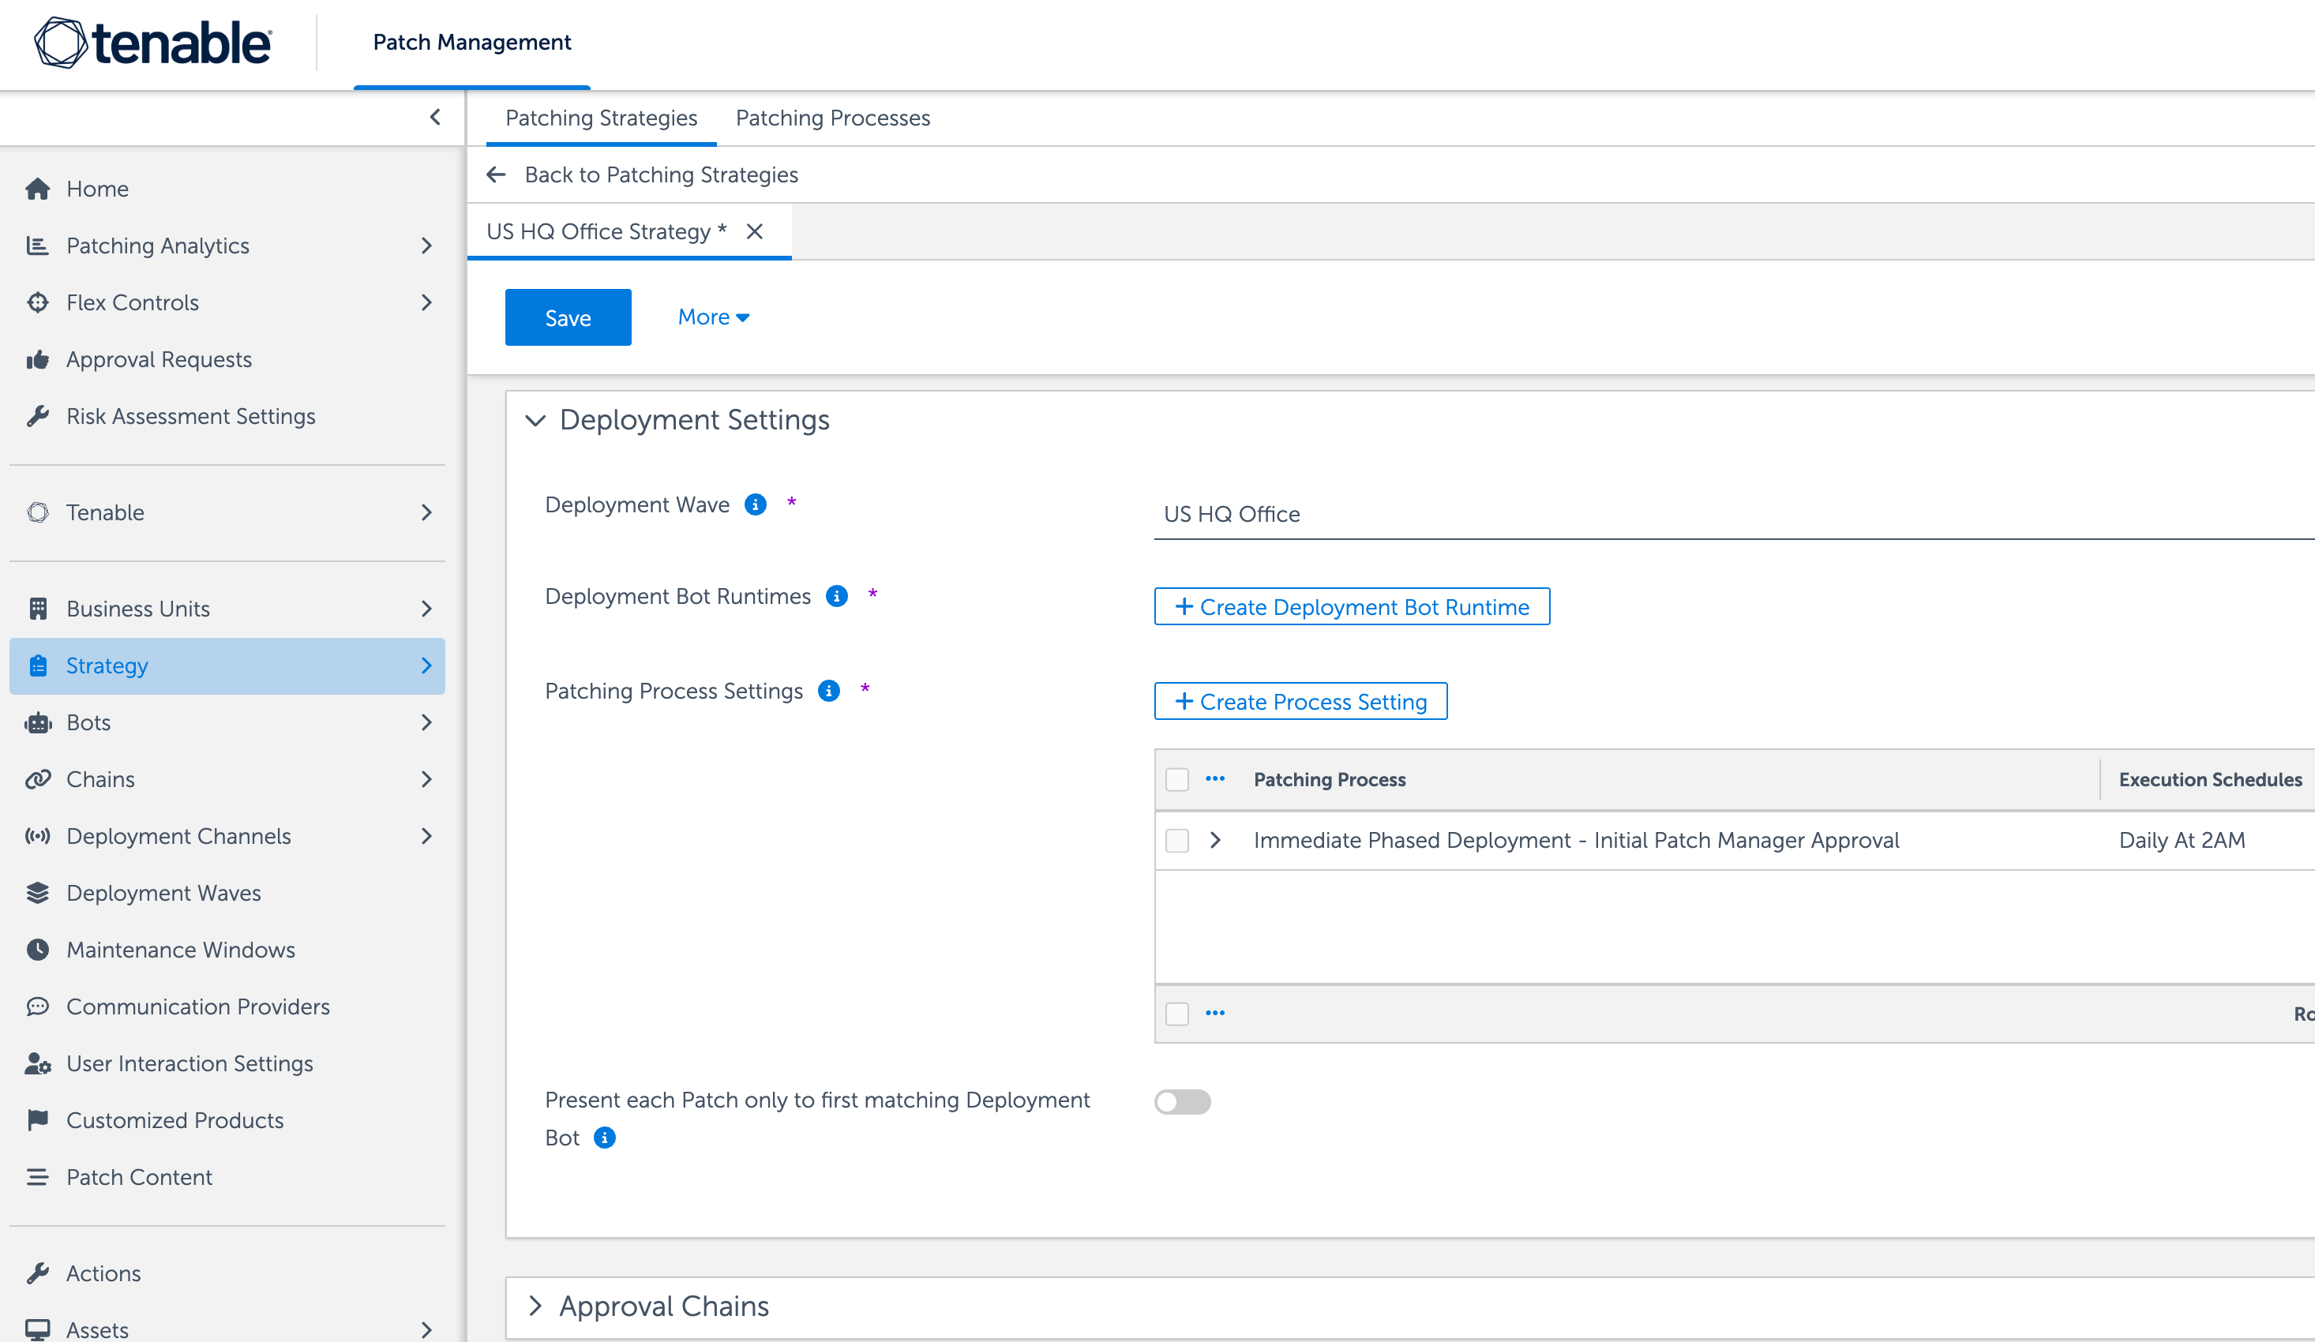Check the select-all checkbox in Patching Process header
The width and height of the screenshot is (2315, 1342).
pos(1176,779)
